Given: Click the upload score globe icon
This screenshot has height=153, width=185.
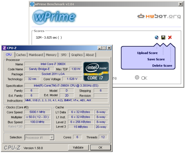Looking at the screenshot, I should pos(157,37).
